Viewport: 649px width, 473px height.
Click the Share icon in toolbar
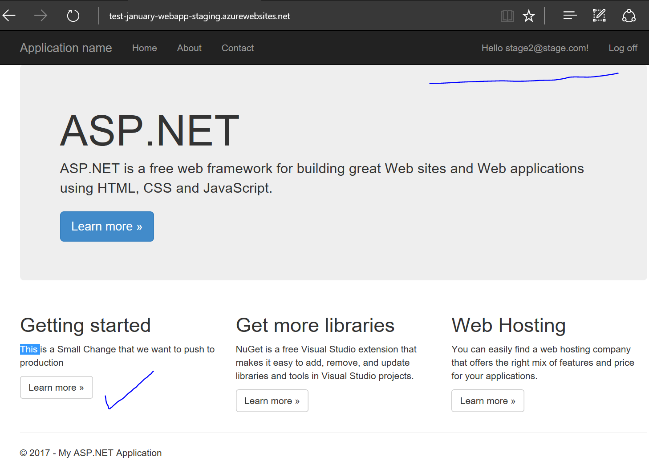point(629,16)
